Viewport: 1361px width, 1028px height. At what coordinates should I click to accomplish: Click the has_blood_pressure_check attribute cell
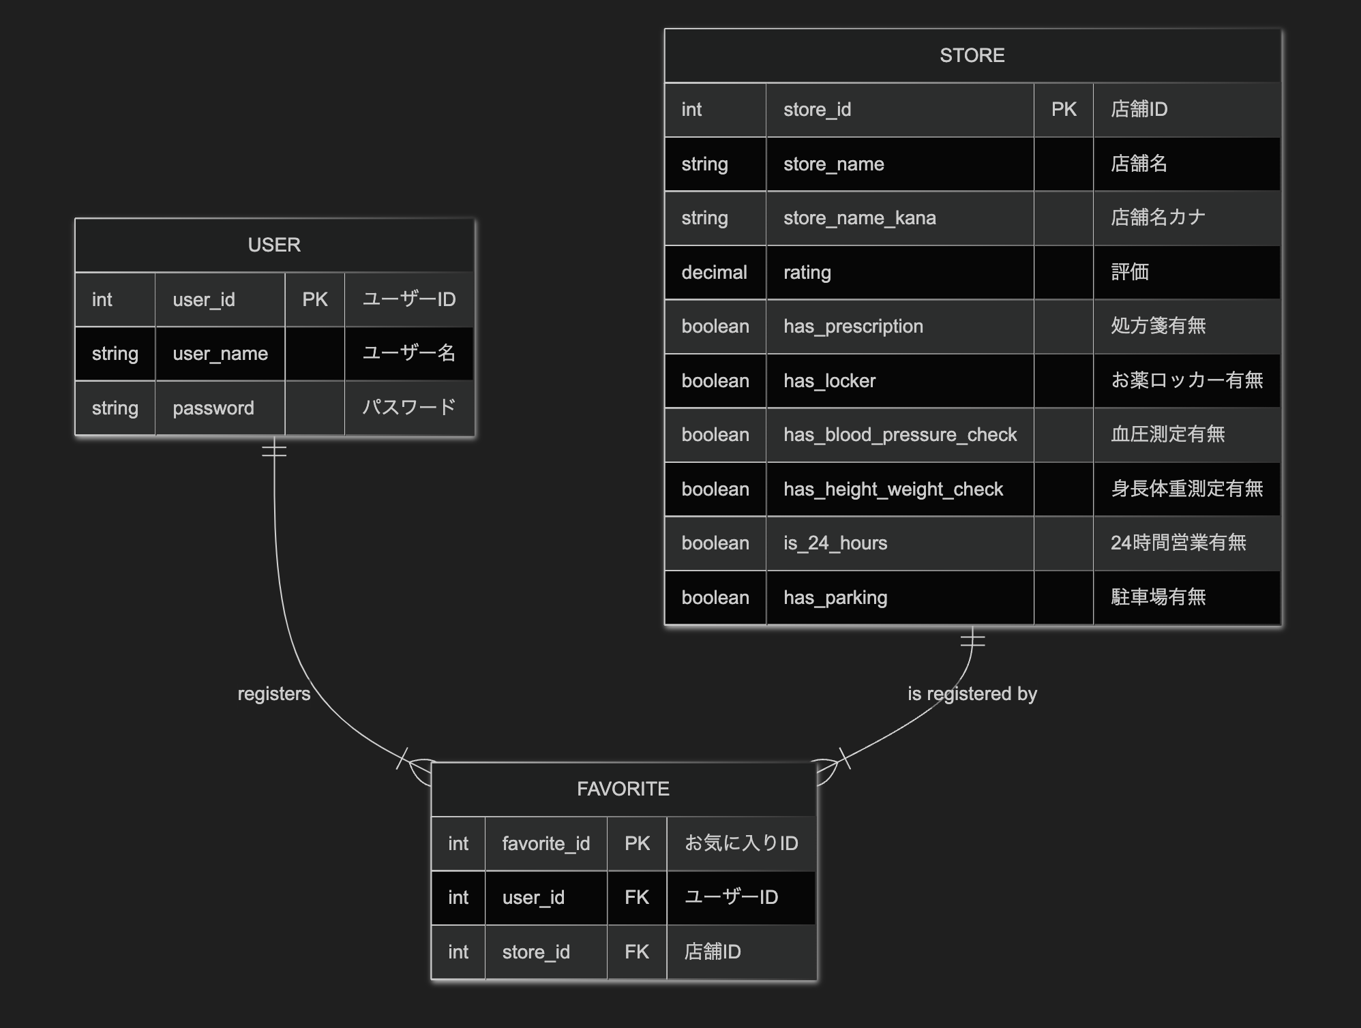899,435
